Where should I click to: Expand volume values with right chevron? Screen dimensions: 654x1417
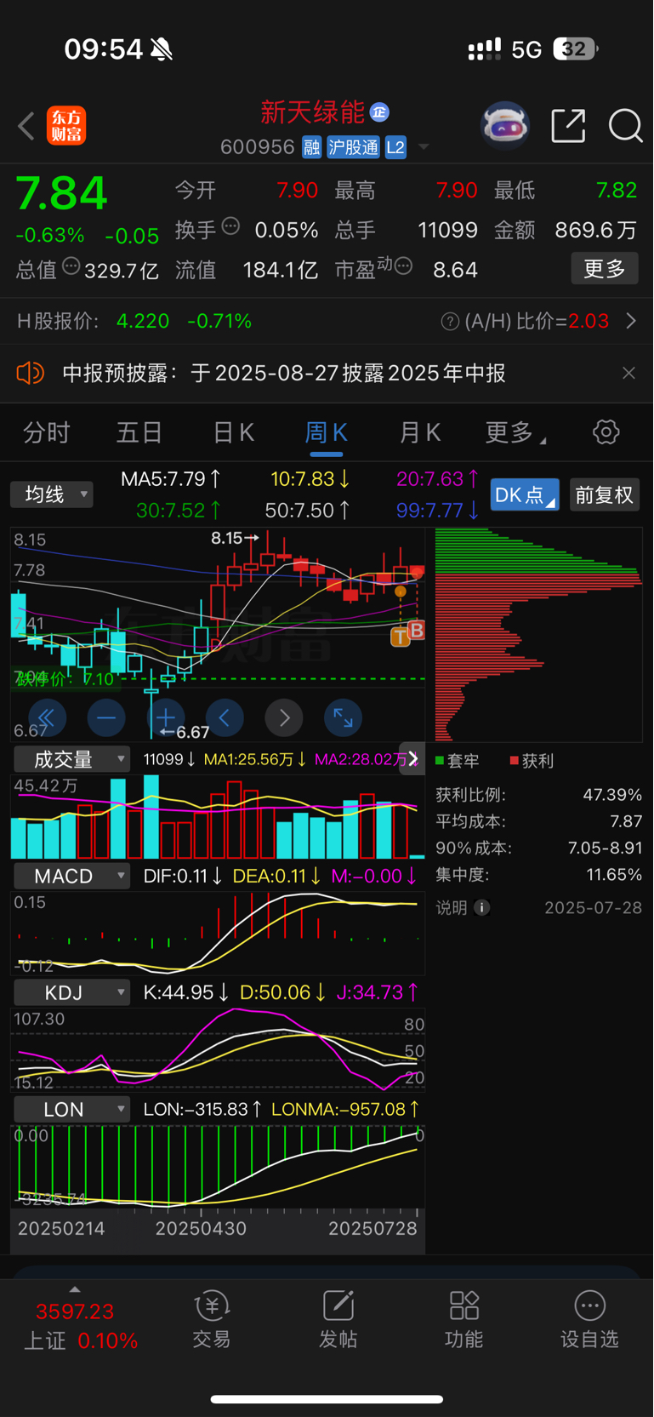coord(413,758)
